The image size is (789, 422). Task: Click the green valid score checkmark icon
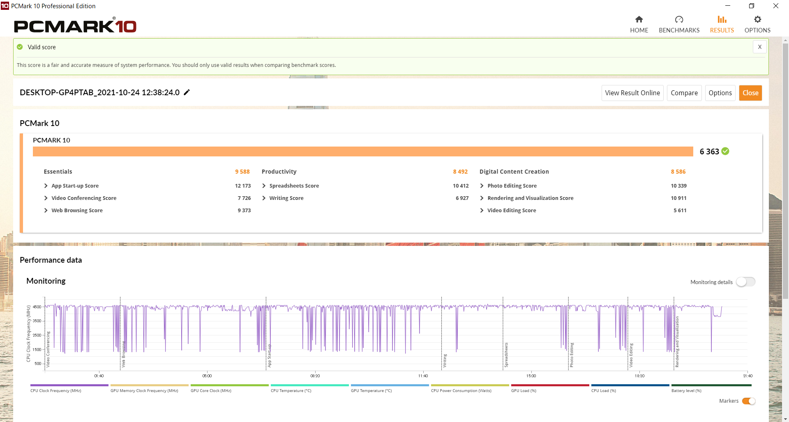tap(20, 47)
